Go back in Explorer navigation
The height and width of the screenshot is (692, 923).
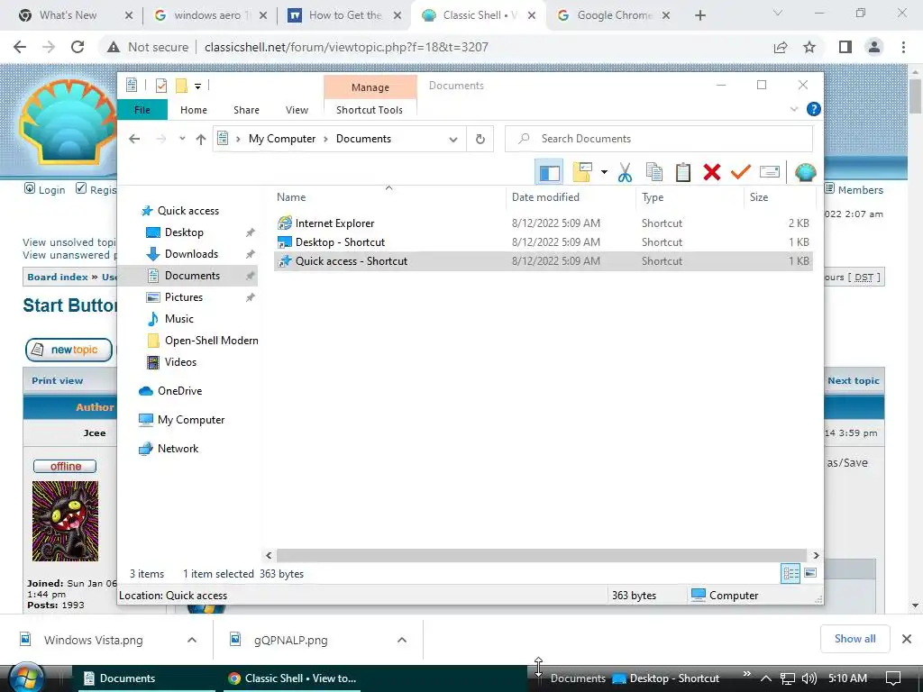[x=134, y=139]
